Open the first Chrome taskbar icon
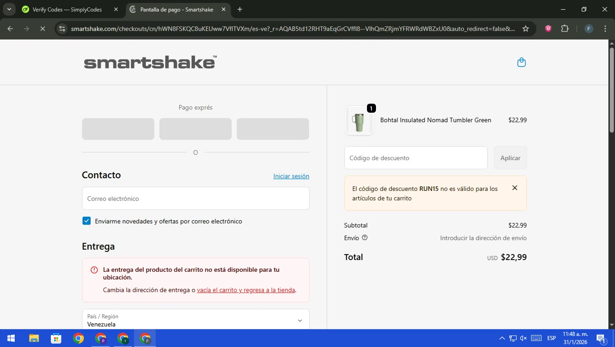The height and width of the screenshot is (347, 615). (x=78, y=338)
